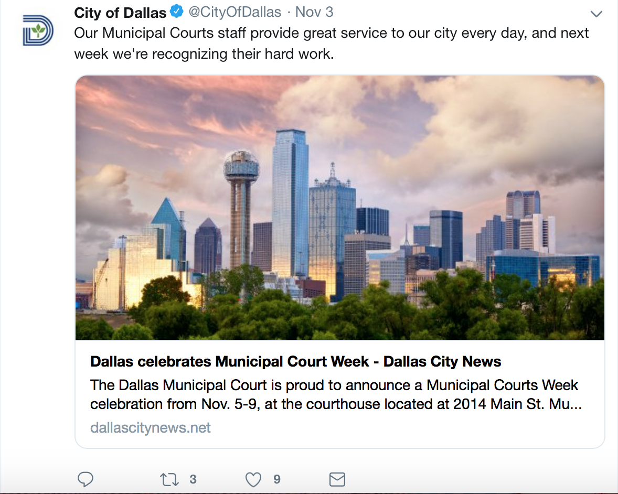
Task: Click the tweet text about Municipal Courts staff
Action: [331, 44]
